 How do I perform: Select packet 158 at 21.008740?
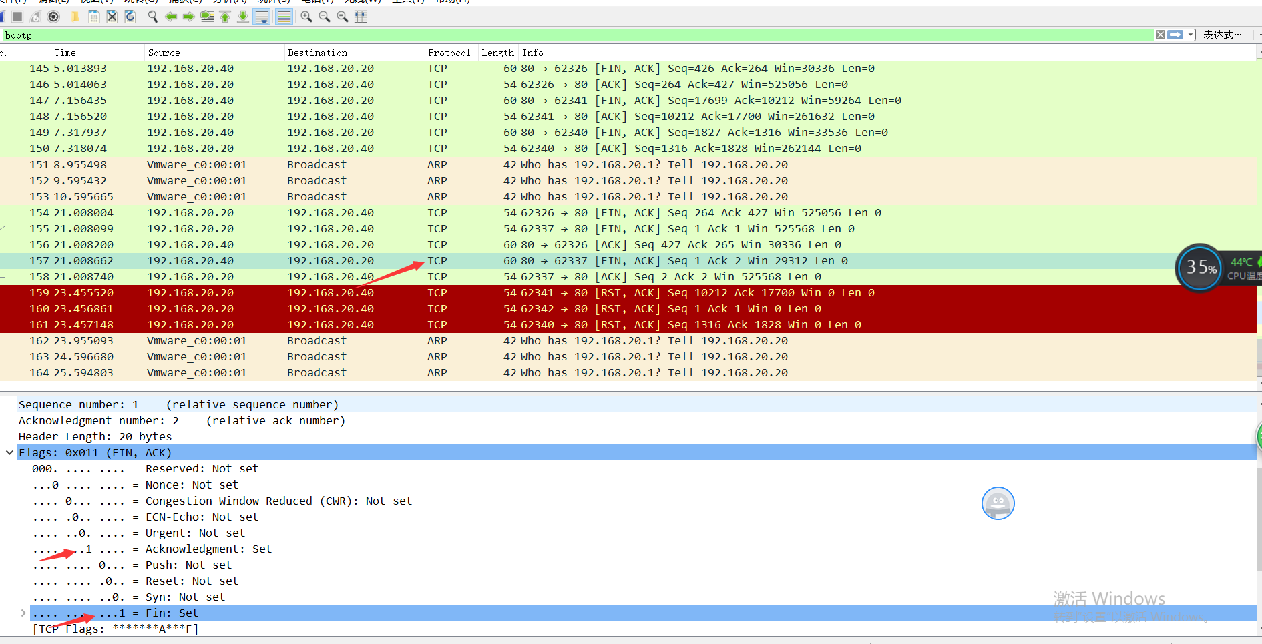point(628,276)
